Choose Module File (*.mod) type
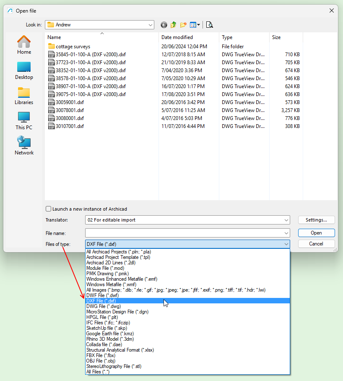Image resolution: width=343 pixels, height=381 pixels. (187, 268)
